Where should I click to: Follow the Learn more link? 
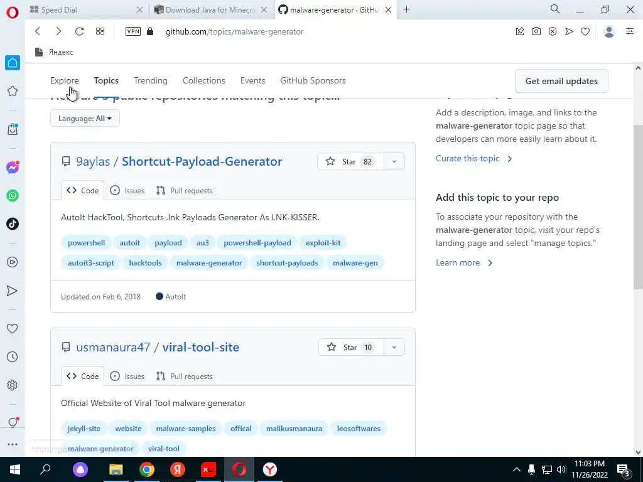tap(464, 263)
